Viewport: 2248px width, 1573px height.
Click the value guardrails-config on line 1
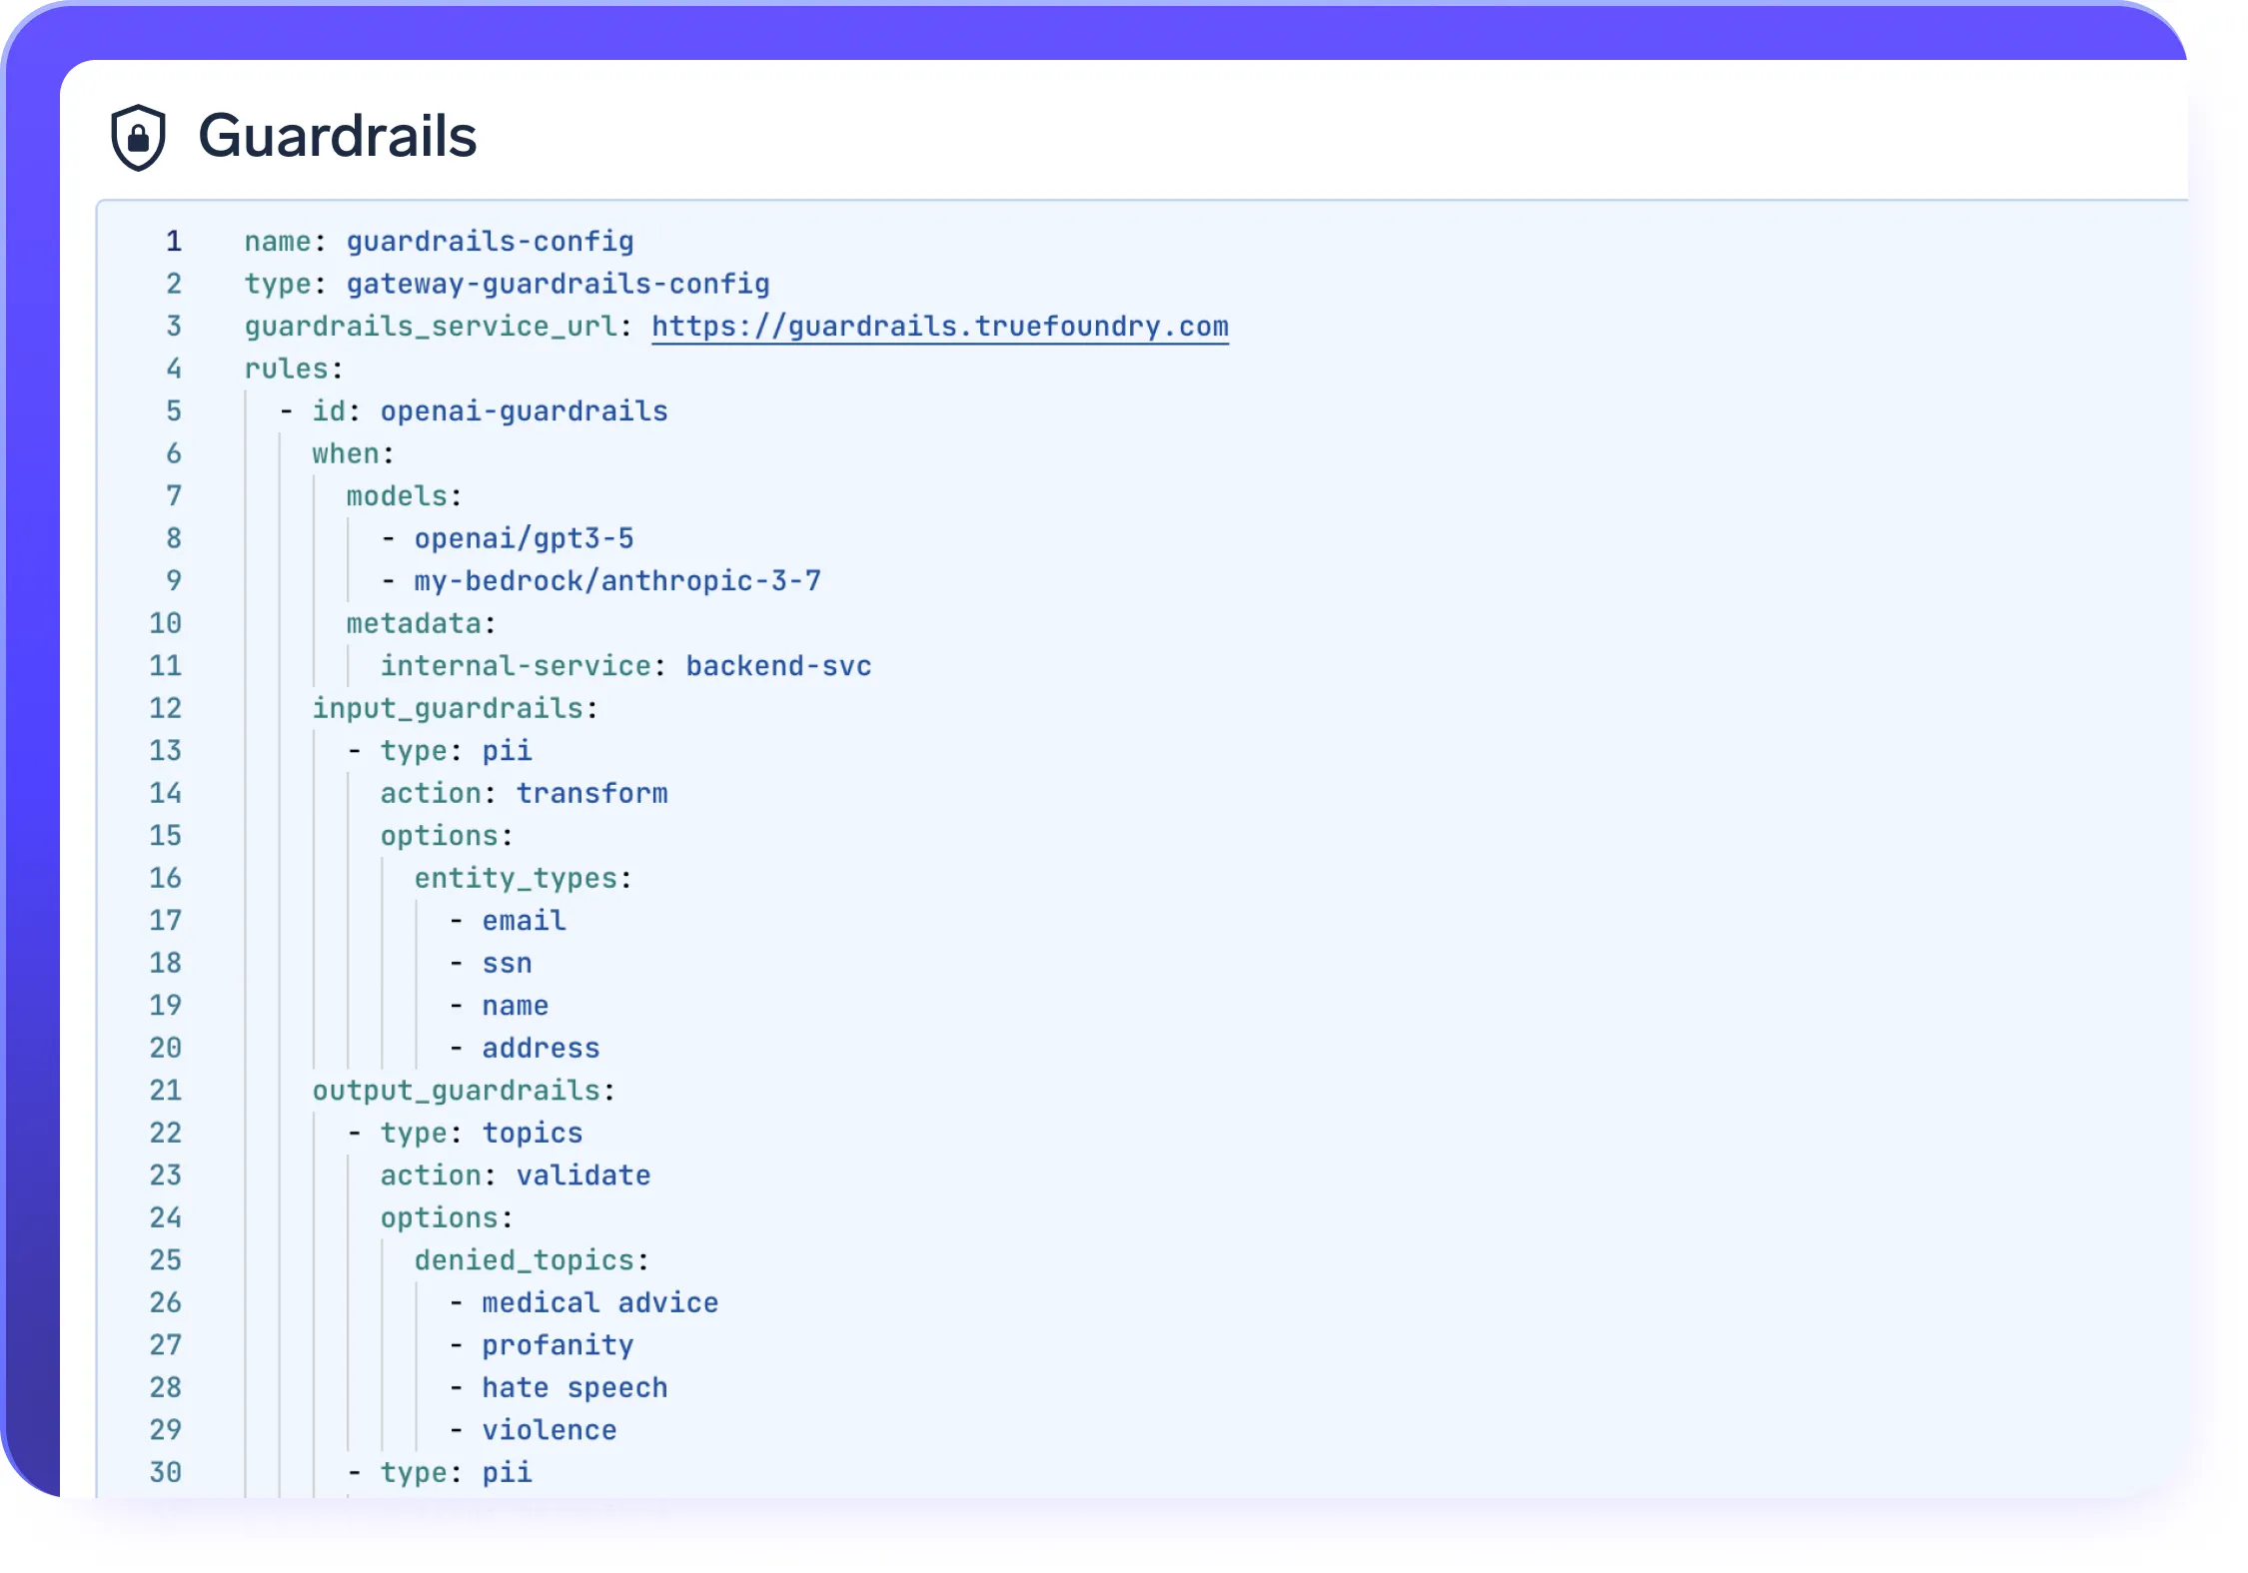[x=490, y=242]
